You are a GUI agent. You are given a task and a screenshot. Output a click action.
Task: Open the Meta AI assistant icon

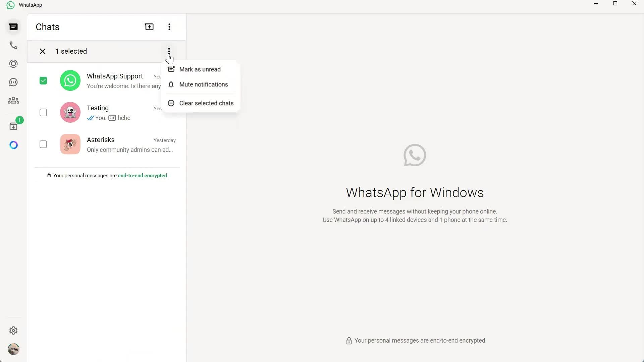[13, 145]
